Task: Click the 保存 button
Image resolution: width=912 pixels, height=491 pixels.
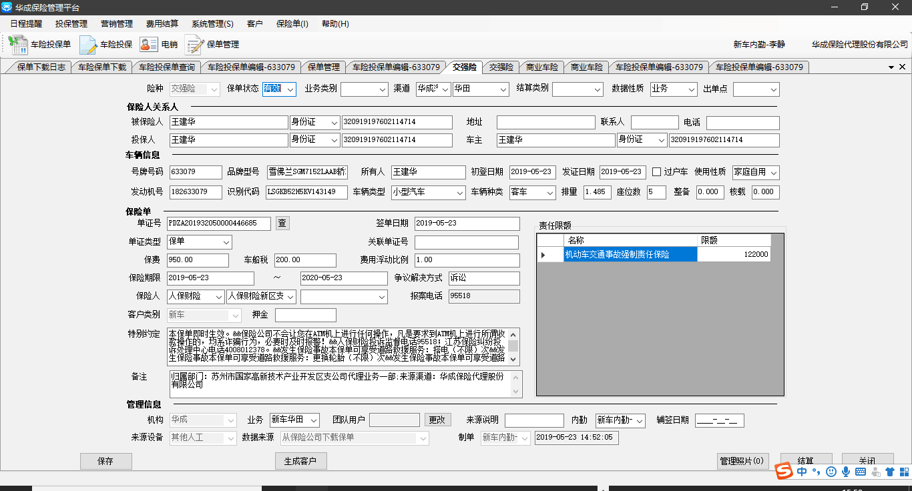Action: click(x=105, y=461)
